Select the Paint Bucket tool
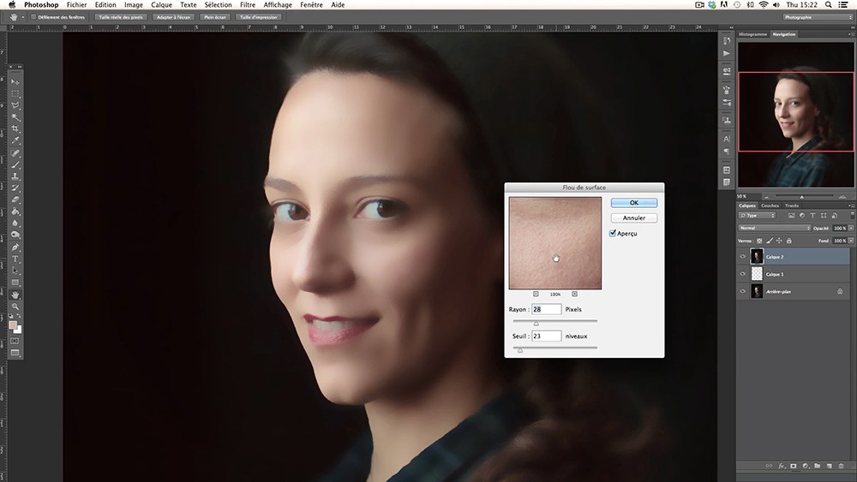This screenshot has width=857, height=482. click(15, 211)
